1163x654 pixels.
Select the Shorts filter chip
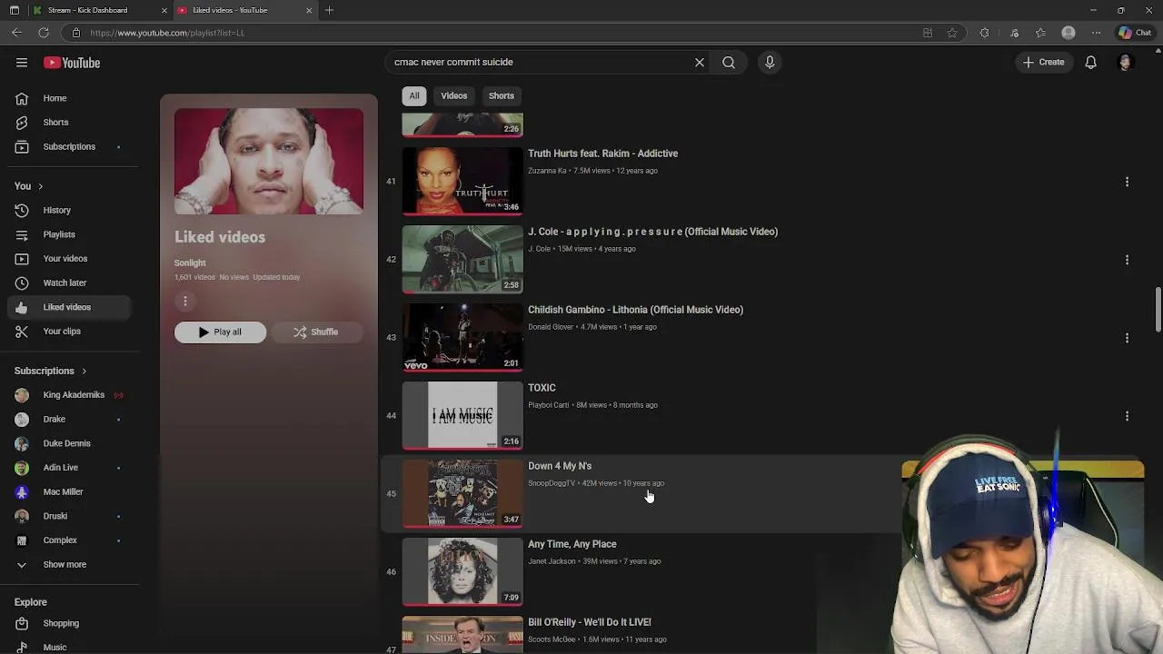[502, 96]
